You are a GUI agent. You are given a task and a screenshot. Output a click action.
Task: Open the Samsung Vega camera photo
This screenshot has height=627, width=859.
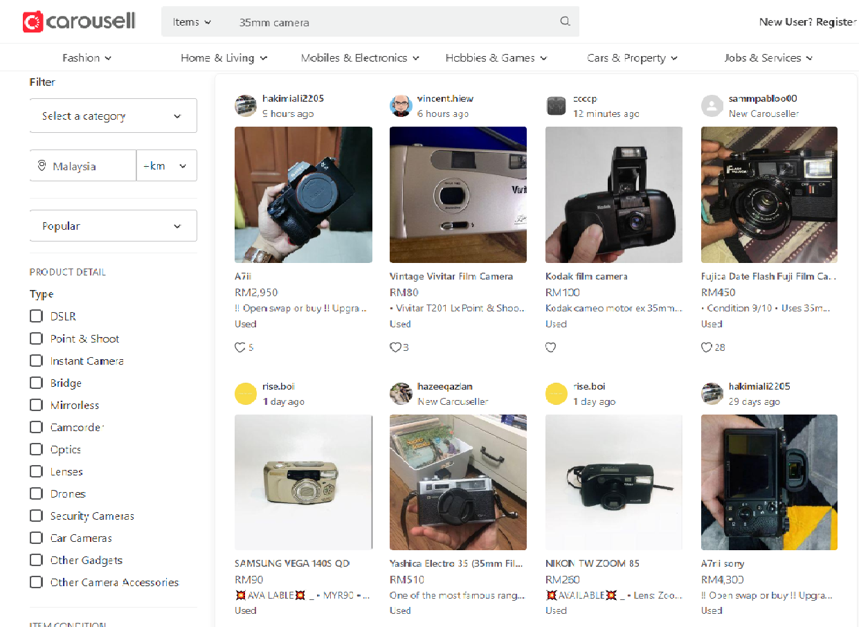pyautogui.click(x=303, y=482)
